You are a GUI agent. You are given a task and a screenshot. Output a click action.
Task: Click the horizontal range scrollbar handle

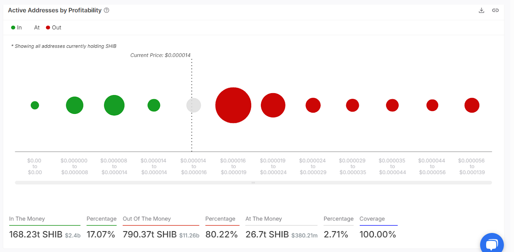pyautogui.click(x=253, y=183)
